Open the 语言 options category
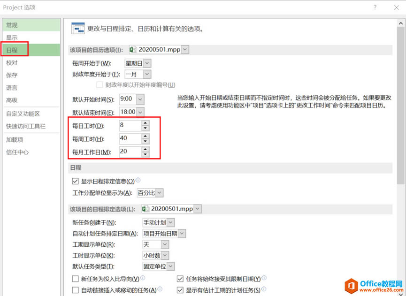 (31, 88)
